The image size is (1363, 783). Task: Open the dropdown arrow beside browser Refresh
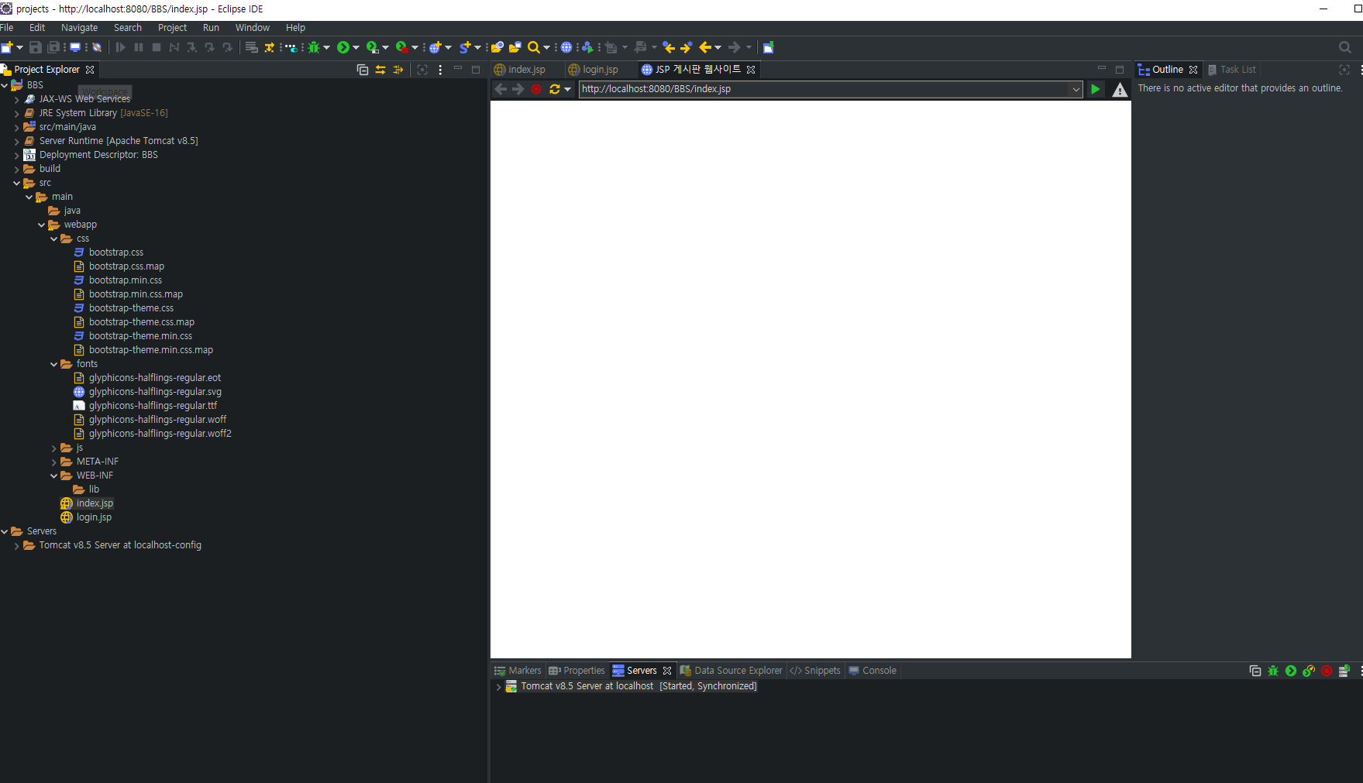pyautogui.click(x=567, y=89)
